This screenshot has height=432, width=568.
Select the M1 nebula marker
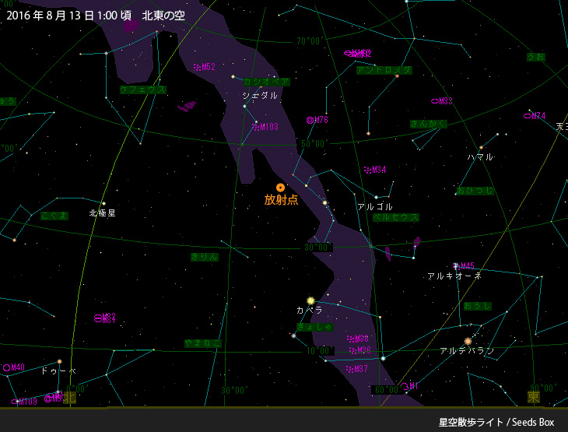(410, 386)
